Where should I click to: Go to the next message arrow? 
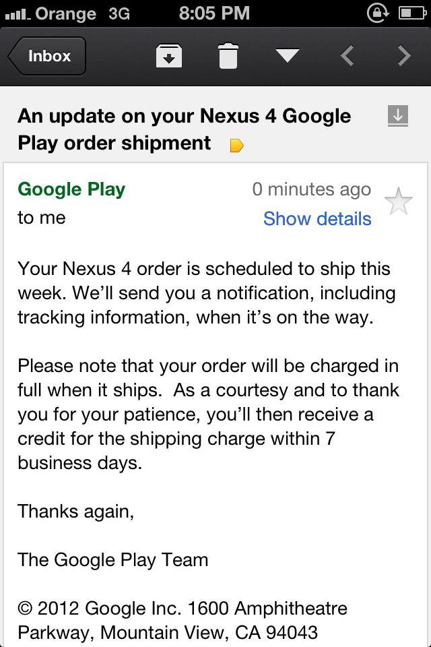[x=404, y=56]
